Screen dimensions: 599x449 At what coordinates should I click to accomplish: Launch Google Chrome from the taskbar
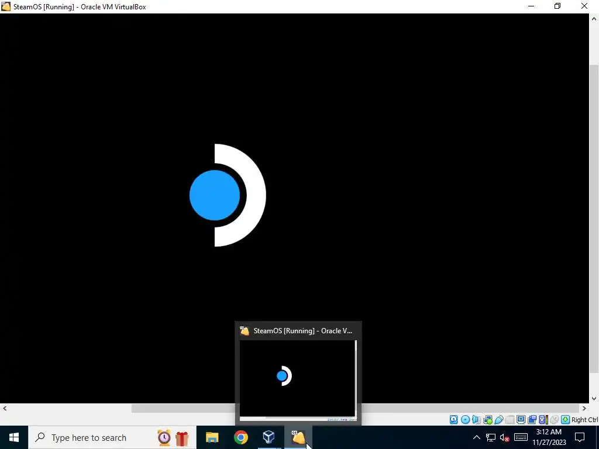(240, 437)
